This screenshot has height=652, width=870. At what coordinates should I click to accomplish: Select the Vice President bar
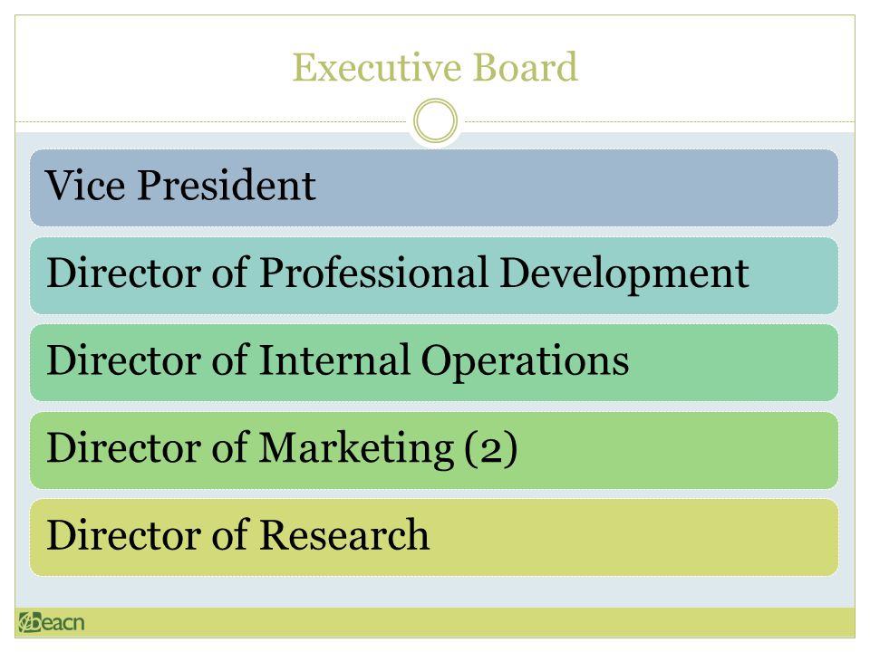[x=434, y=188]
